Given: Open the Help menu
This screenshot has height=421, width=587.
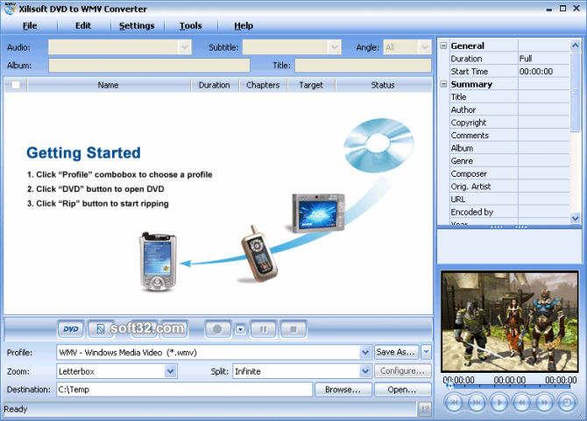Looking at the screenshot, I should [x=244, y=25].
